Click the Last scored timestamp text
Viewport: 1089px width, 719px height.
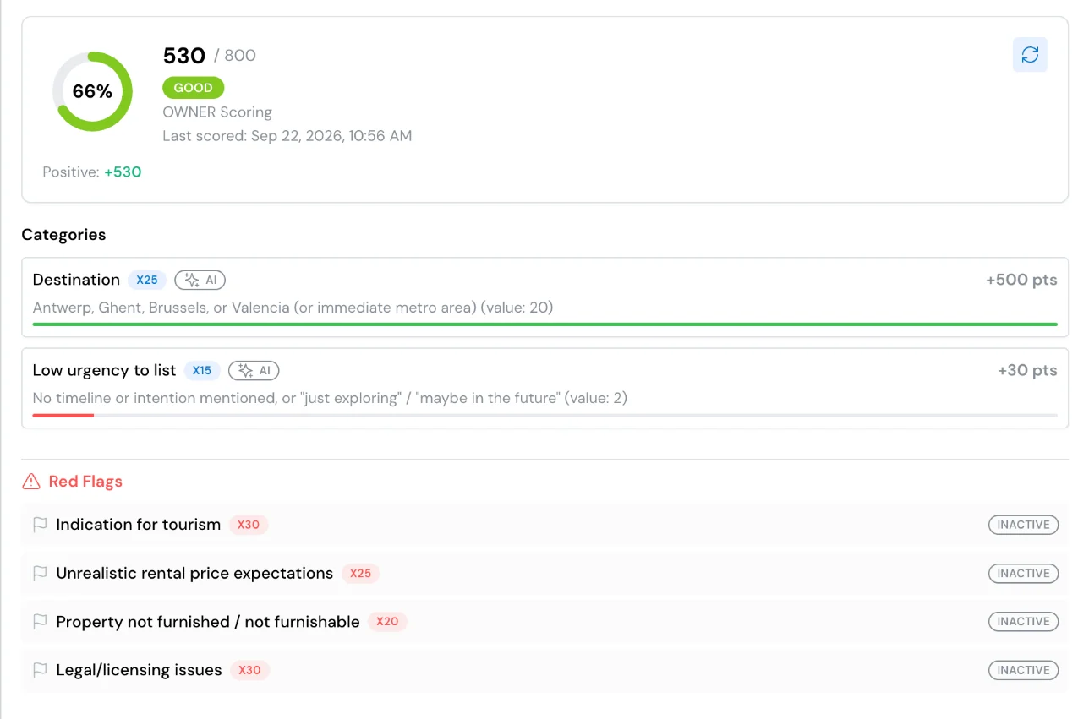(287, 136)
